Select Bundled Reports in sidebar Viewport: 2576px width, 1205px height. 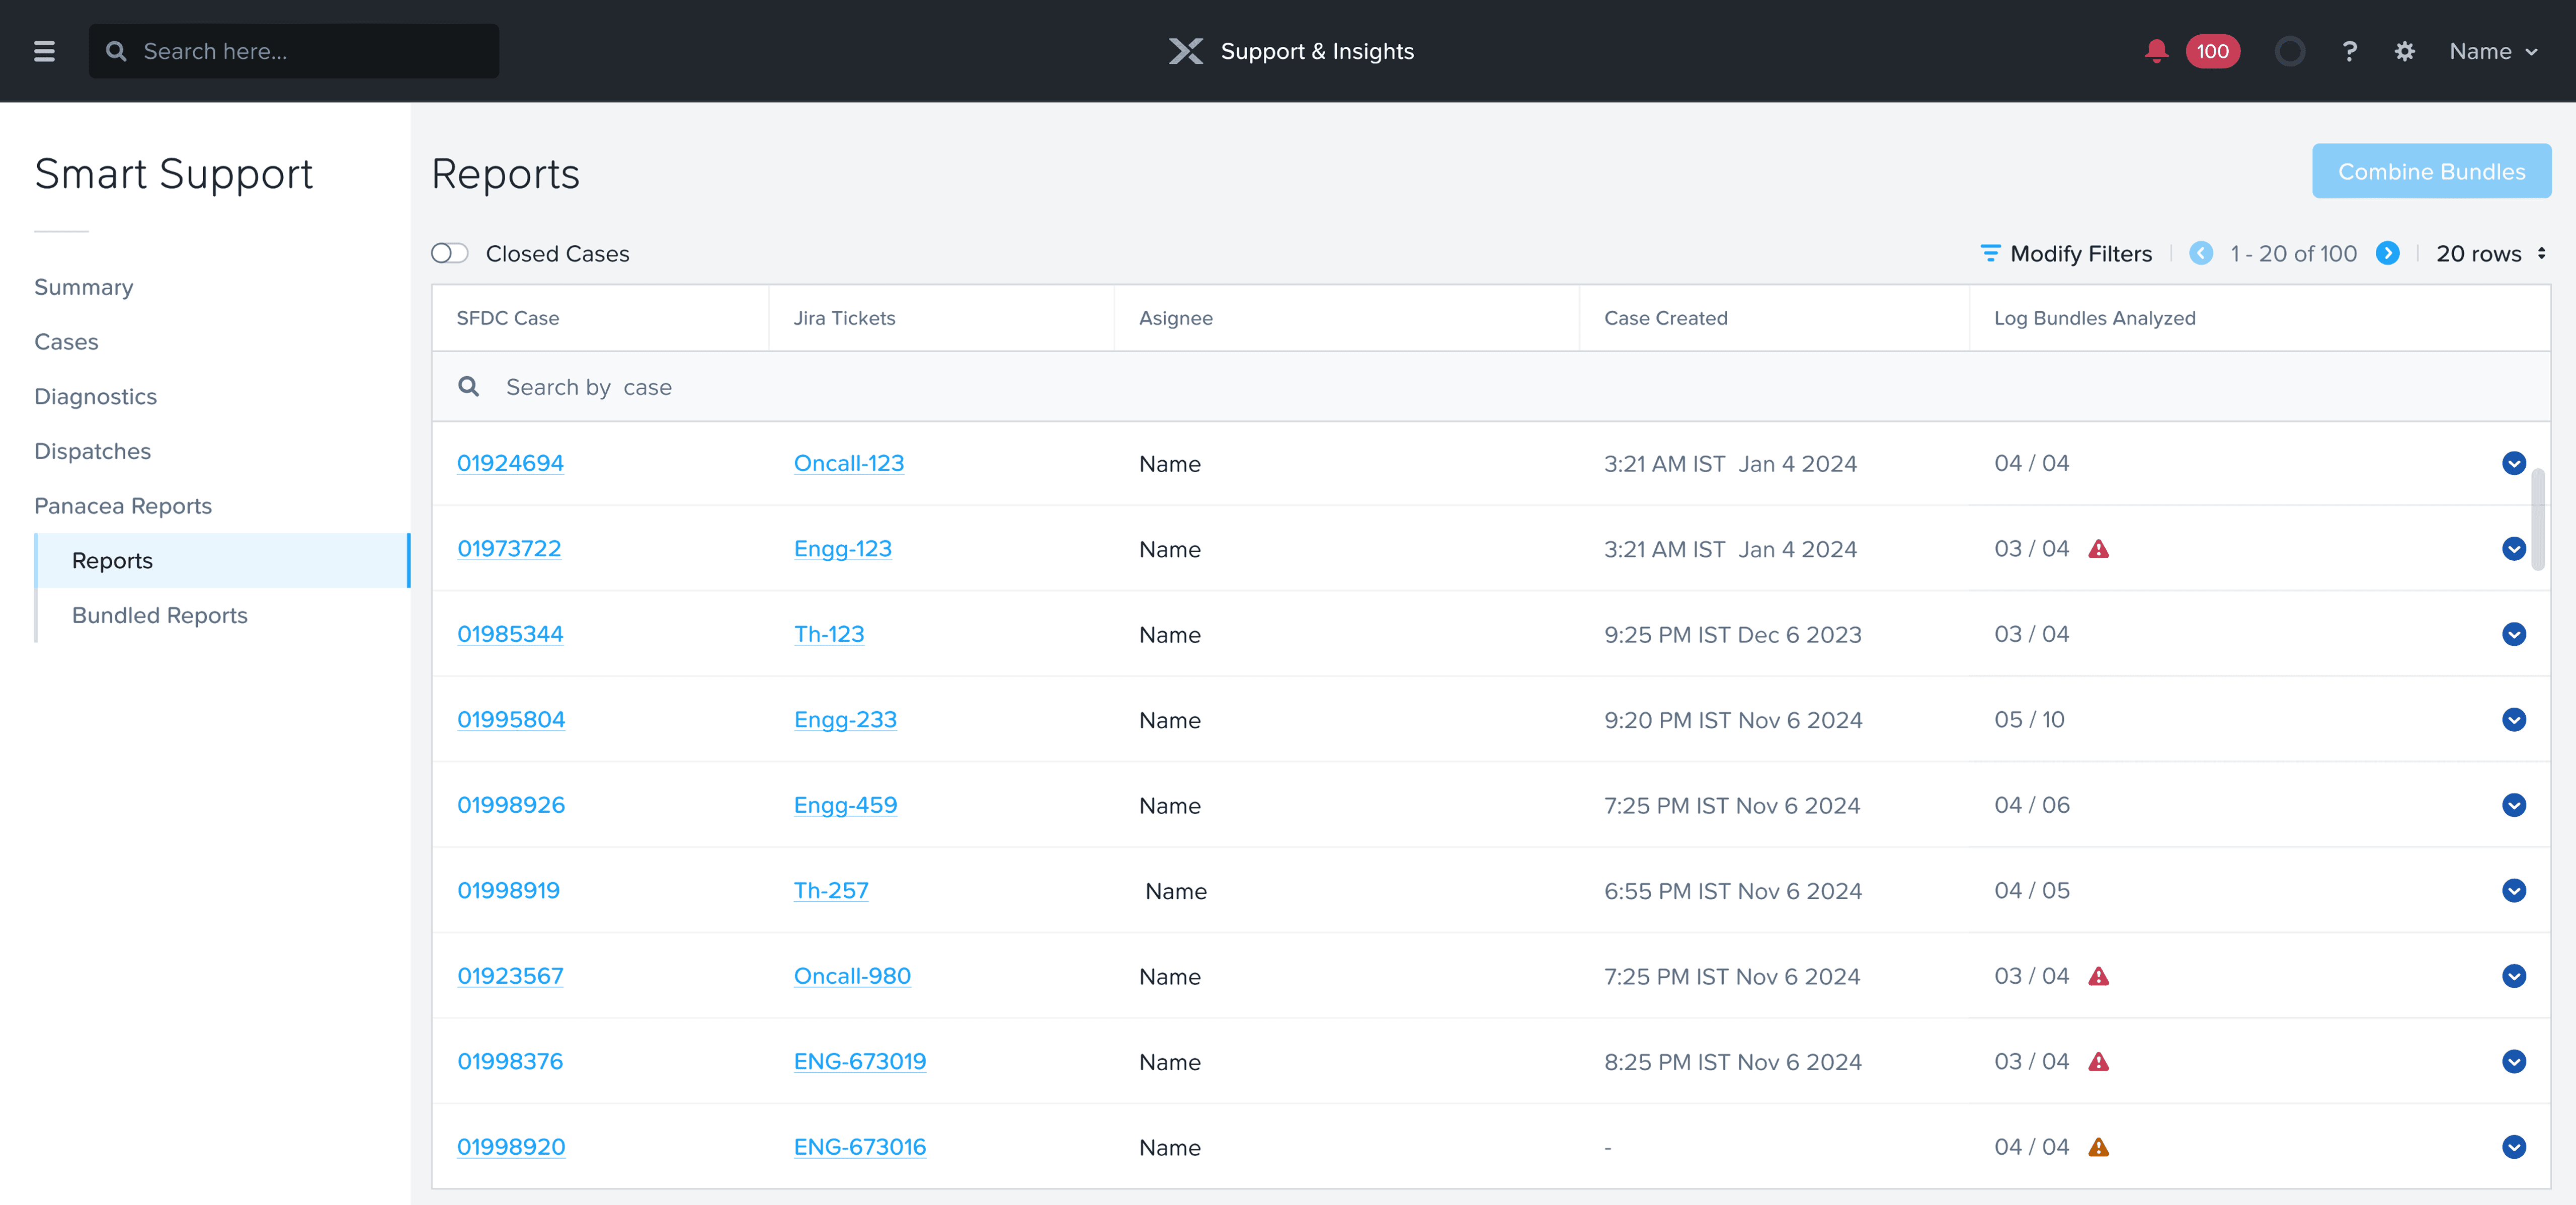coord(159,615)
